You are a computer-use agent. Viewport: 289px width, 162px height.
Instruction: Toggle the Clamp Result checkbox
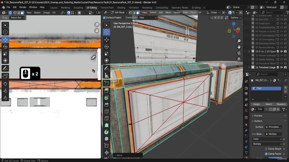point(266,149)
